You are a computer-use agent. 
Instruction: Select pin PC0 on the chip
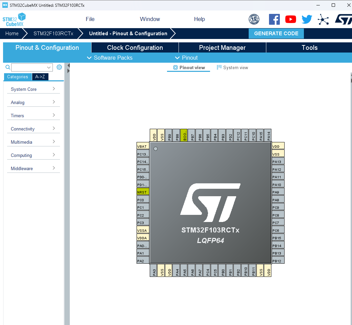pyautogui.click(x=143, y=199)
